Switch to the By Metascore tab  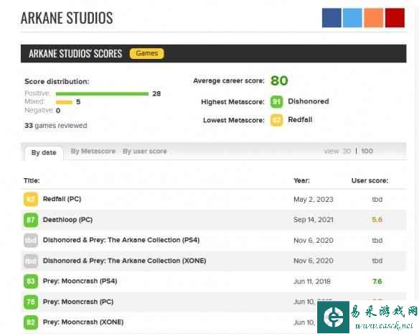coord(93,152)
